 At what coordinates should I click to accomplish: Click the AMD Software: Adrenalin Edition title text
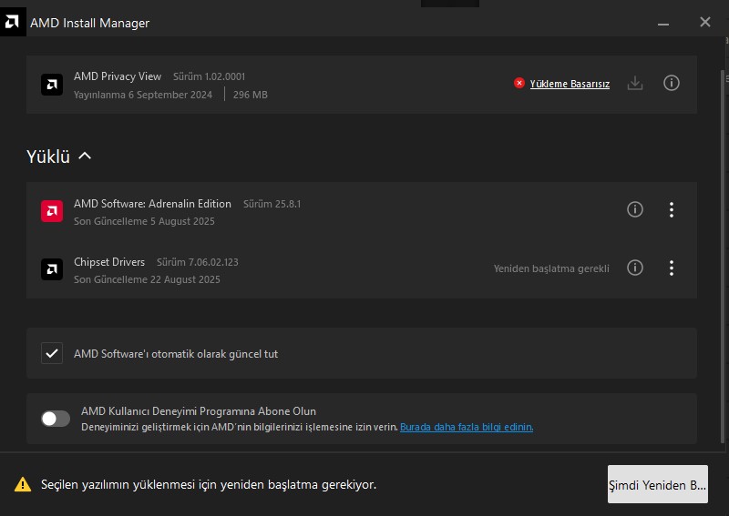[x=152, y=204]
